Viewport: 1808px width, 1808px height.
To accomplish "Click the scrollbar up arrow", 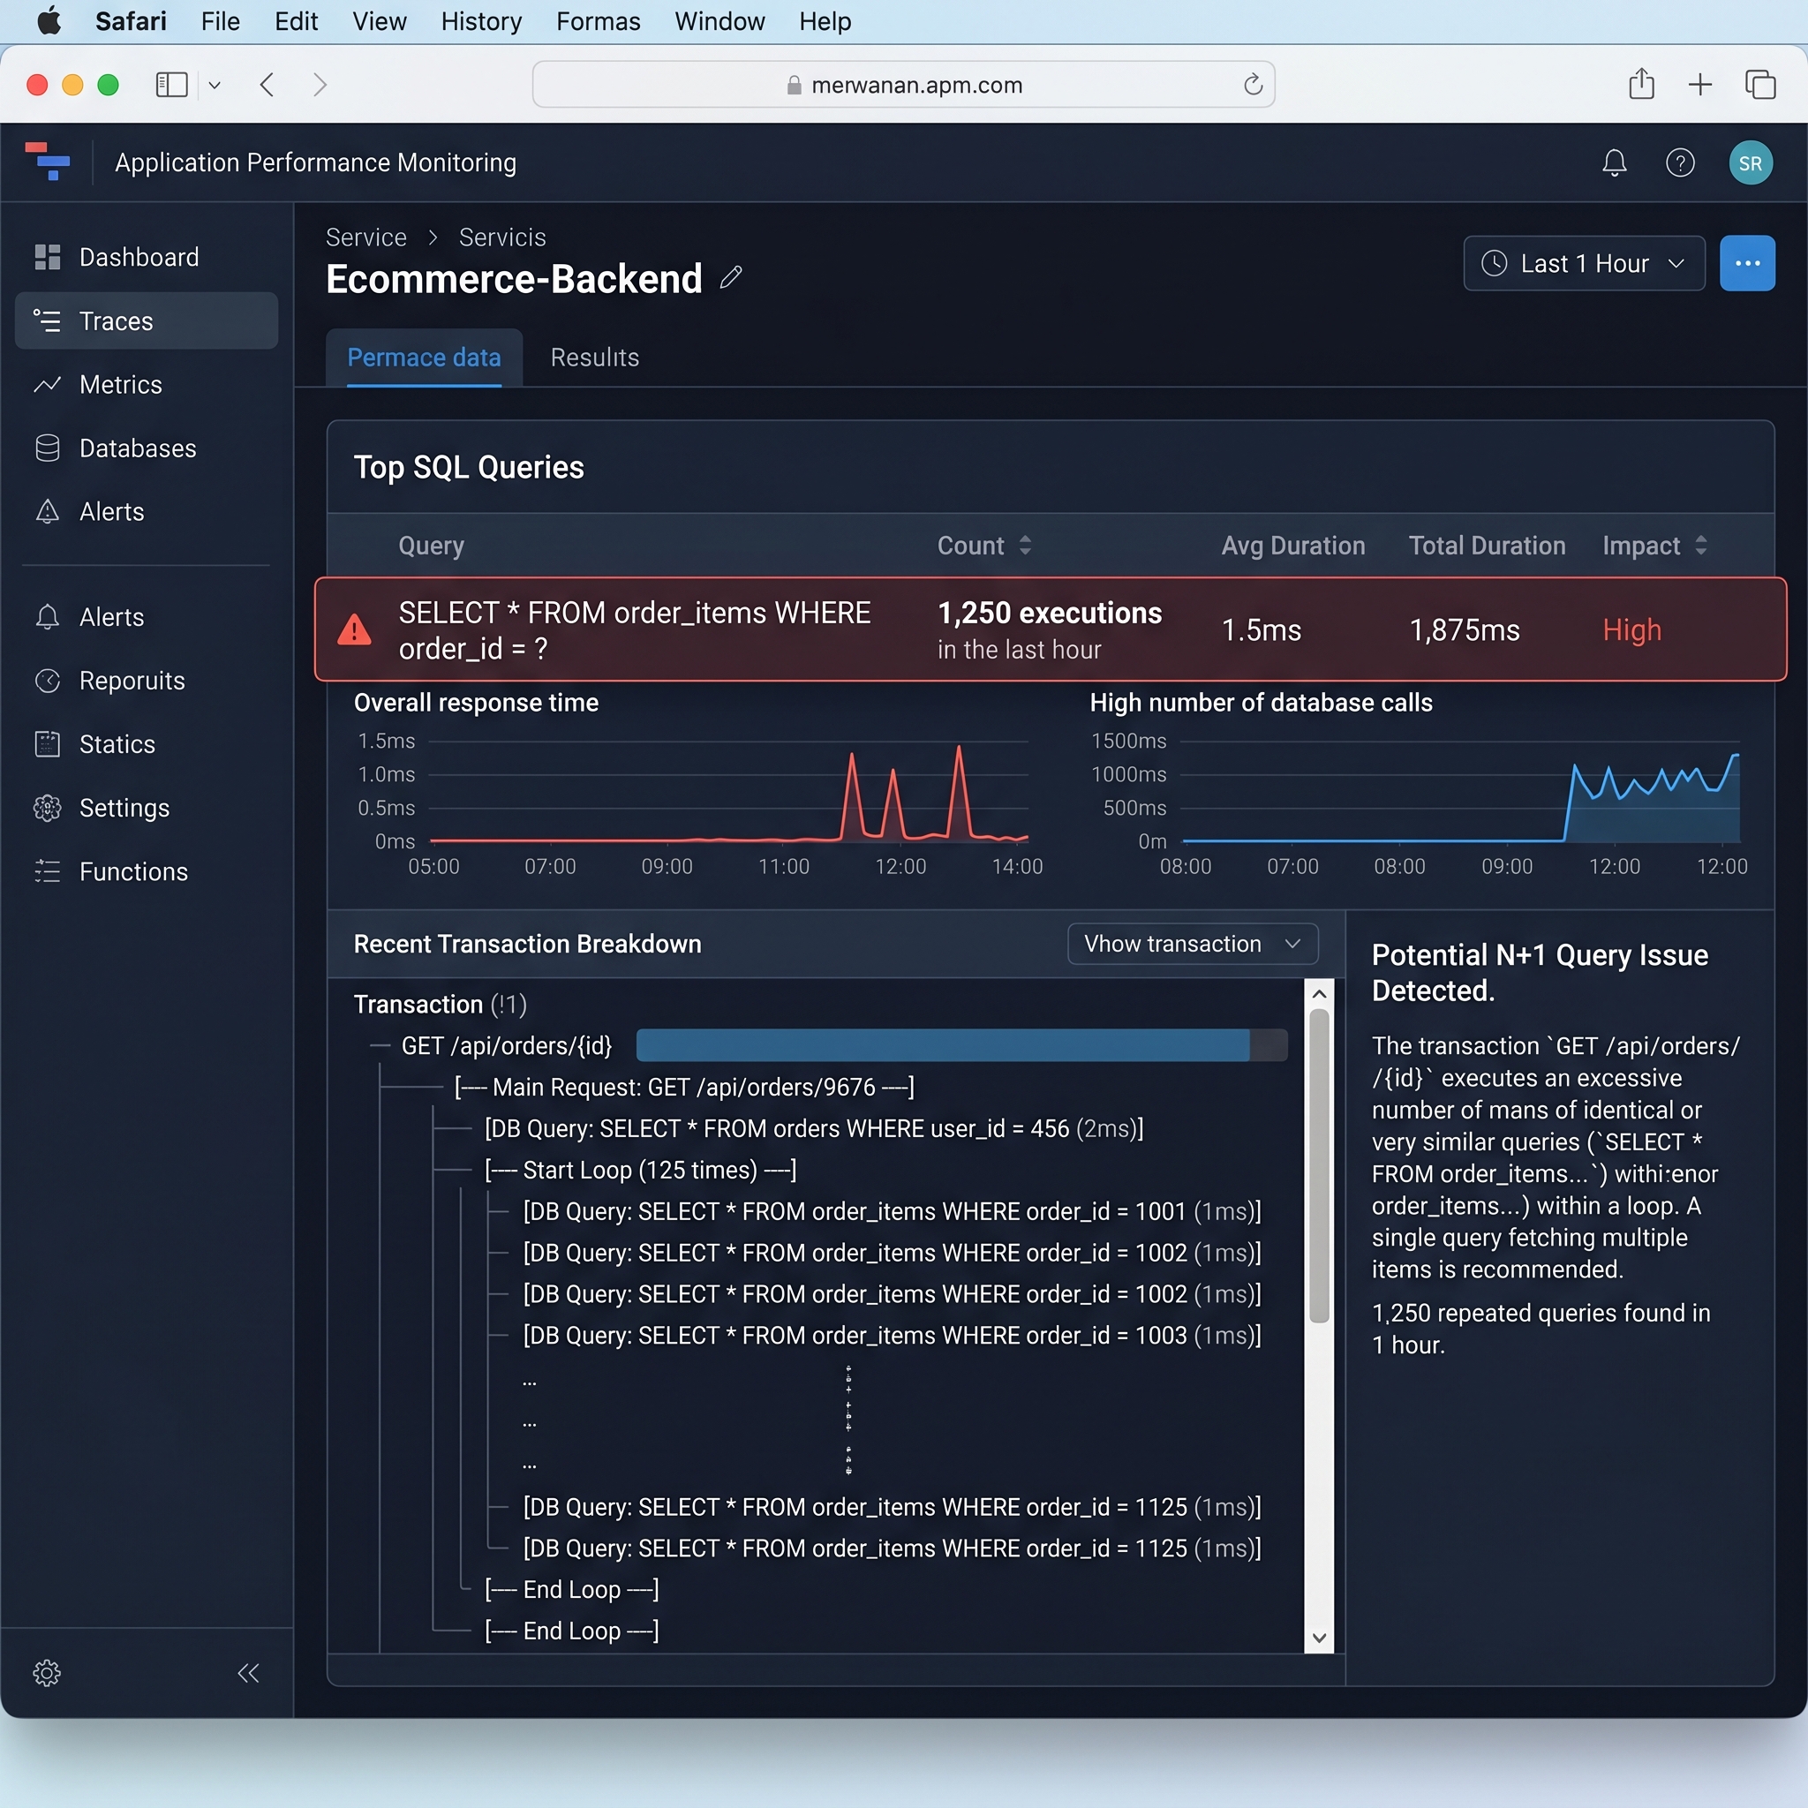I will pos(1319,994).
